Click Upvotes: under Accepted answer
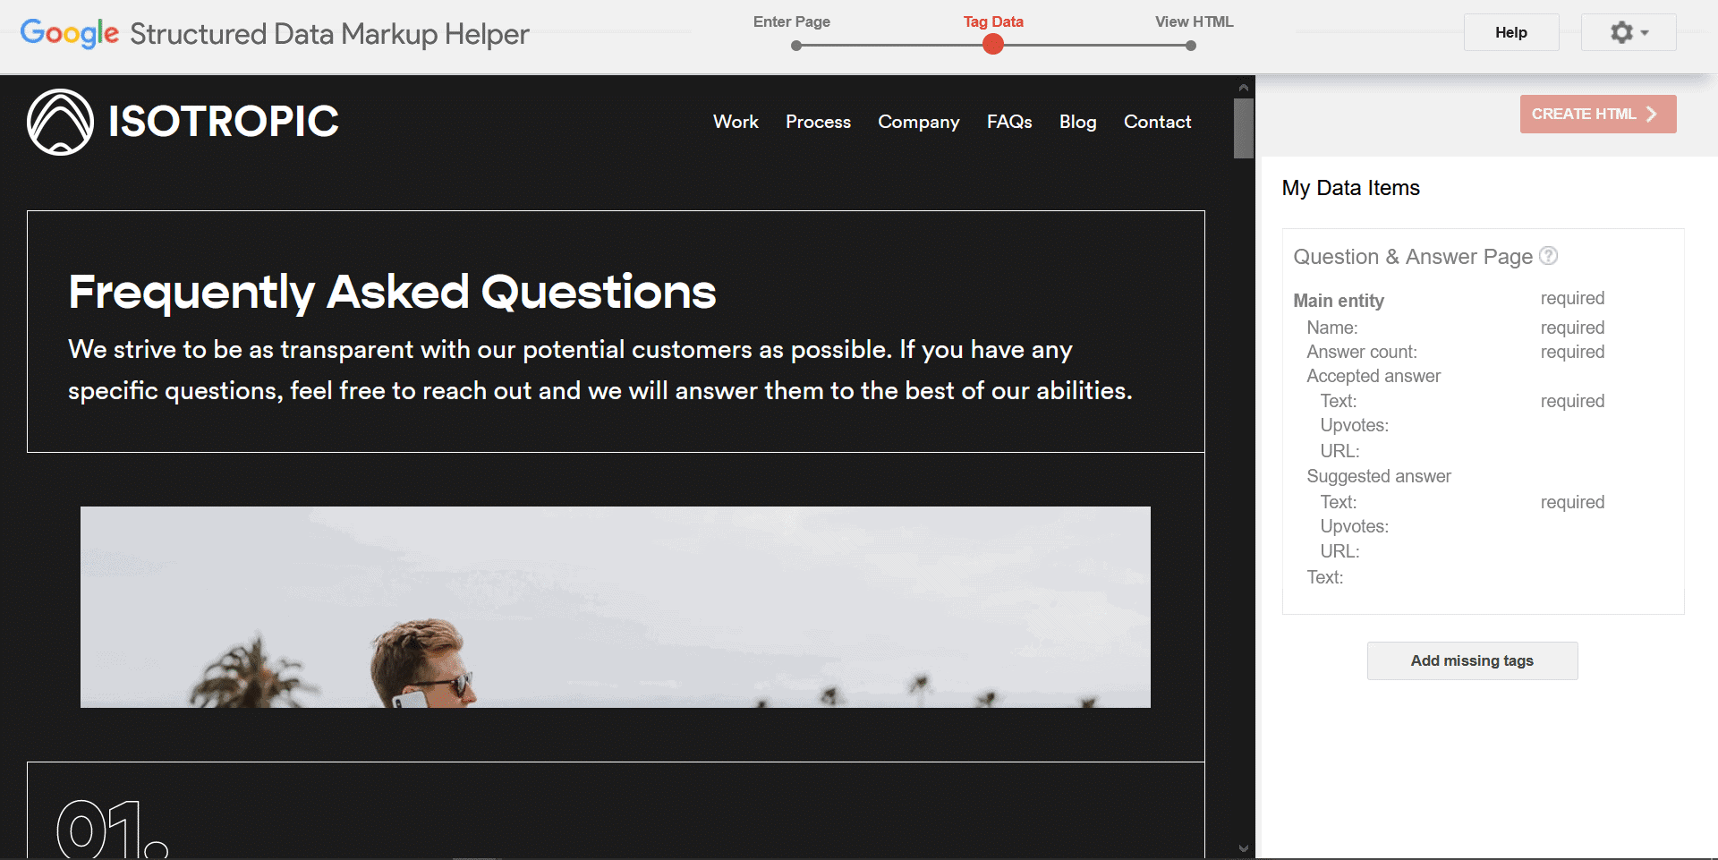 (1355, 425)
